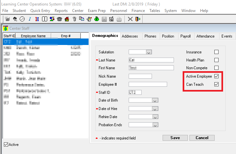Uncheck the Active Employee checkbox
The height and width of the screenshot is (154, 236).
pos(216,76)
